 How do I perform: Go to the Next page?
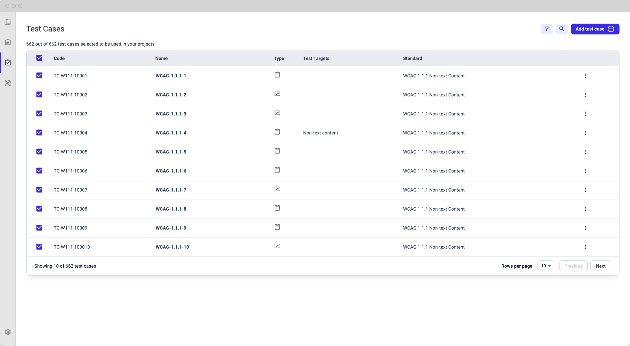[600, 266]
